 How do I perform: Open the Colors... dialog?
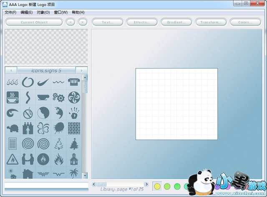245,22
